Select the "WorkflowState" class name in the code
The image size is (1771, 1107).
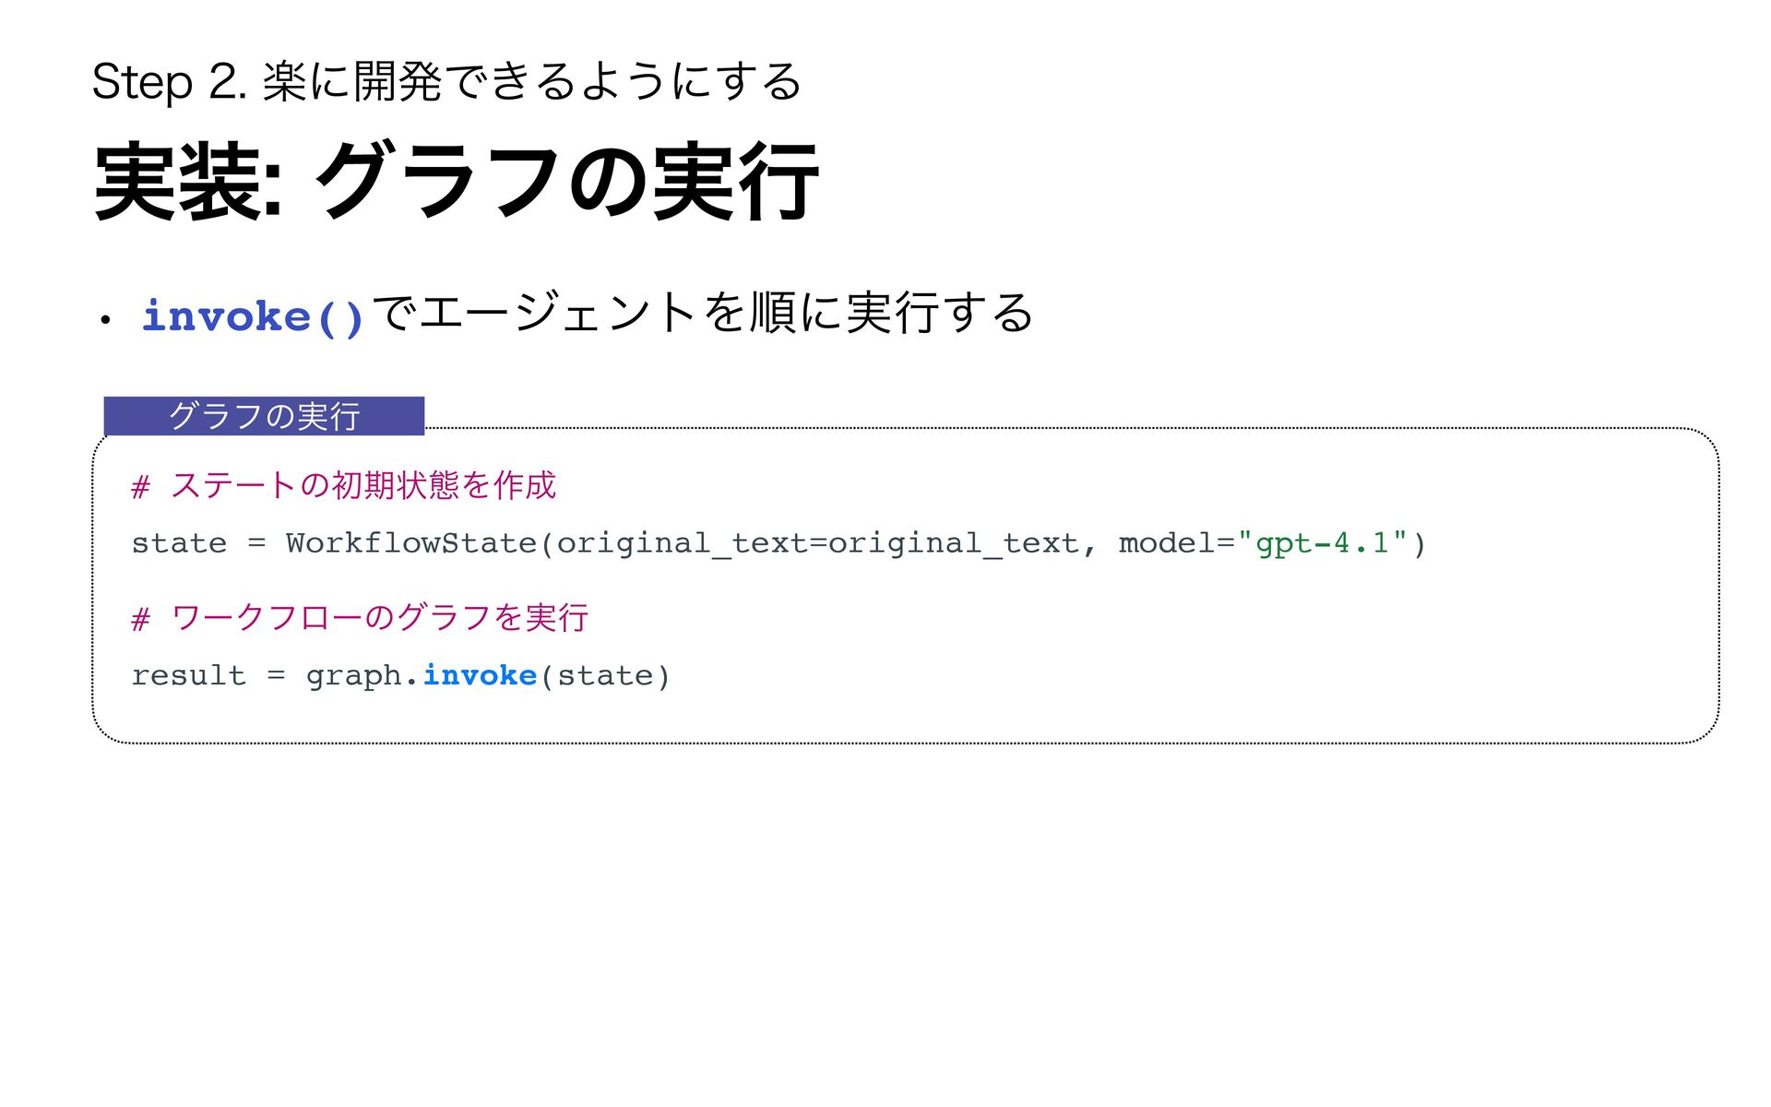tap(411, 543)
